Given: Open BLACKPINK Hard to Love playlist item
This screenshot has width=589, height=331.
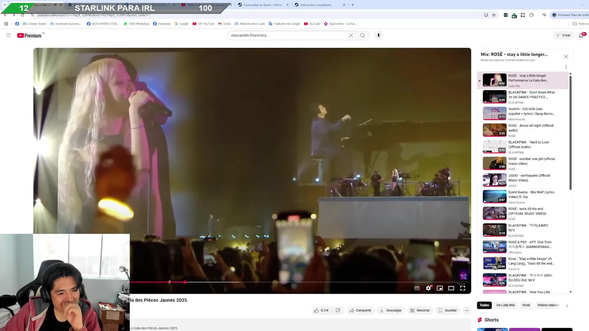Looking at the screenshot, I should [x=523, y=147].
